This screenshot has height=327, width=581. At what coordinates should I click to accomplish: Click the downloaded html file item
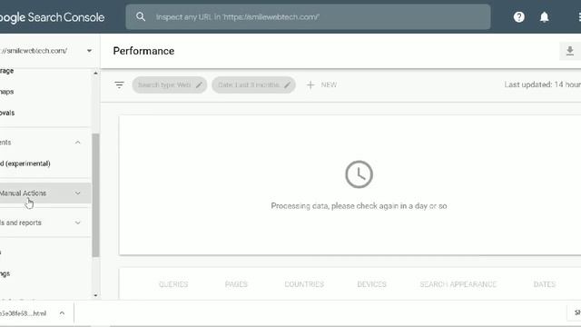pyautogui.click(x=23, y=313)
